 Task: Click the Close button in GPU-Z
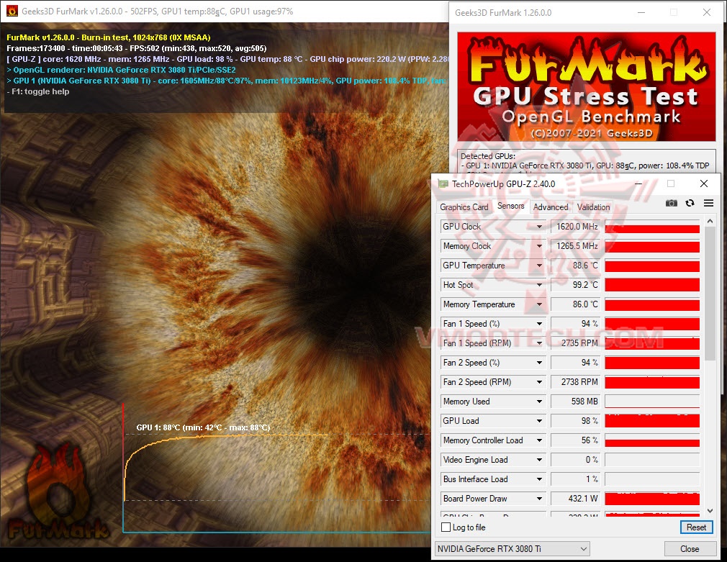689,549
